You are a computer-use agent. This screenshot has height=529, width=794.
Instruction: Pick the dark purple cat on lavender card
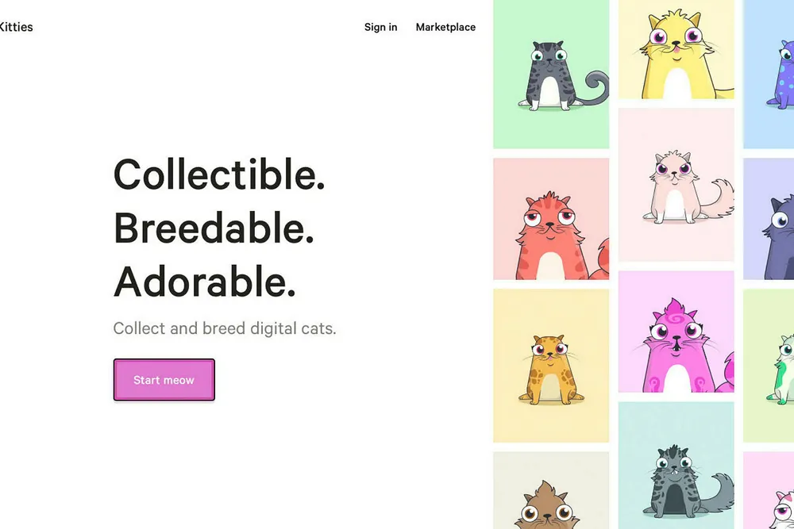[769, 219]
